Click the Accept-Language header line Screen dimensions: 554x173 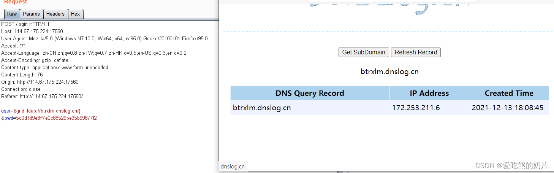tap(94, 53)
